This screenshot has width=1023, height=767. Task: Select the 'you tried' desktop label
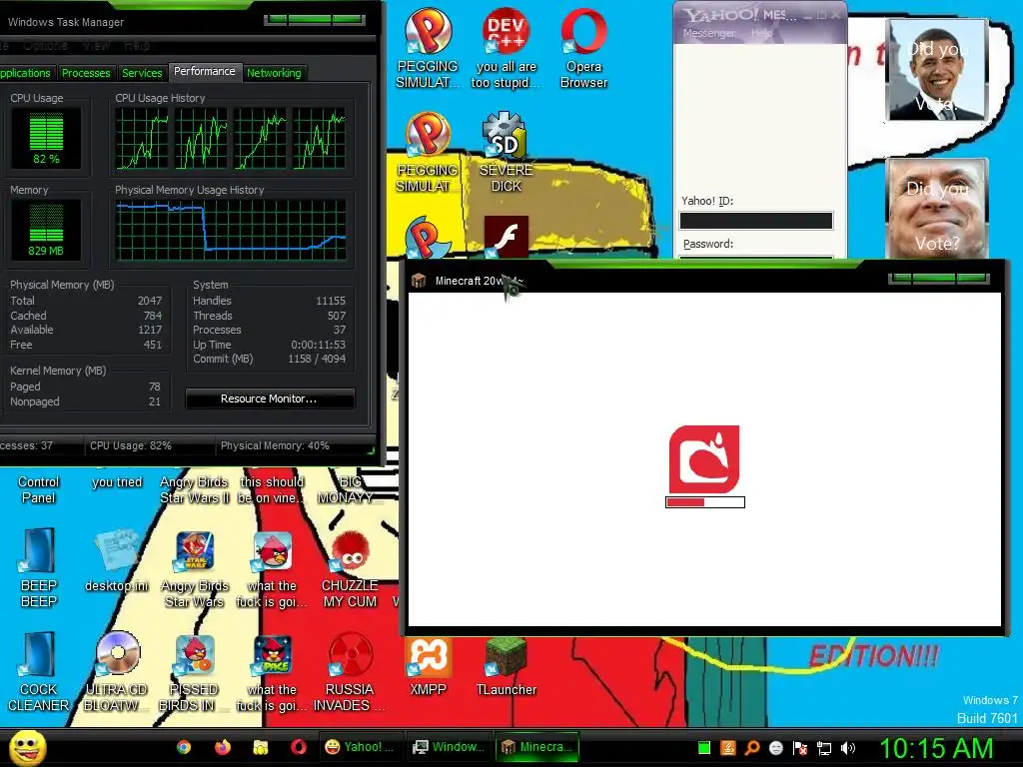(x=117, y=482)
